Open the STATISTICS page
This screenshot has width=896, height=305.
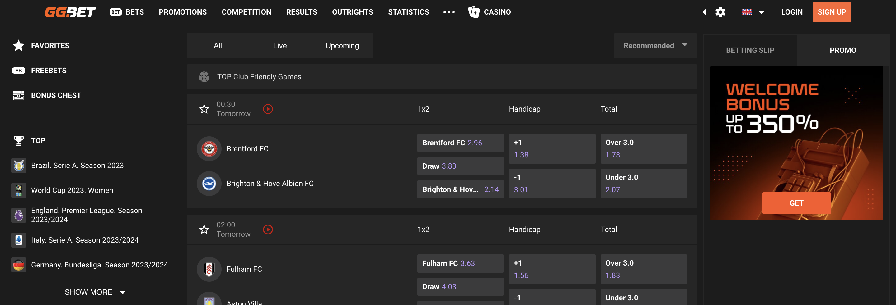408,12
